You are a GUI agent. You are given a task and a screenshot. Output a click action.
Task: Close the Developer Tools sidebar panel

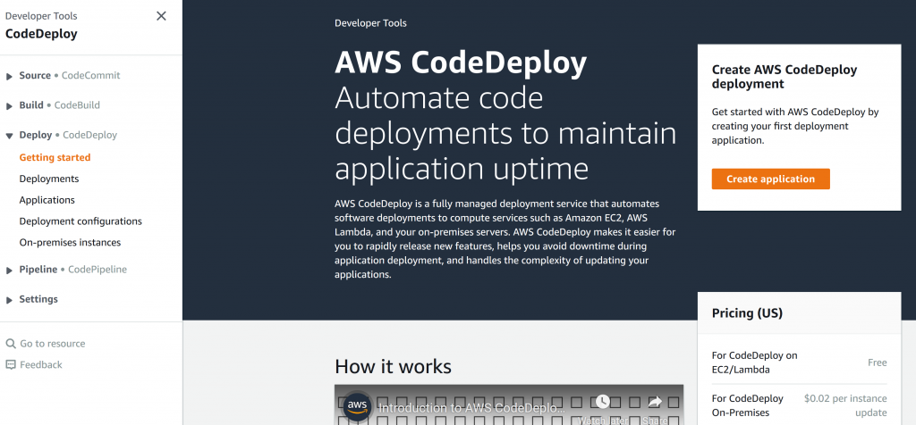tap(161, 16)
